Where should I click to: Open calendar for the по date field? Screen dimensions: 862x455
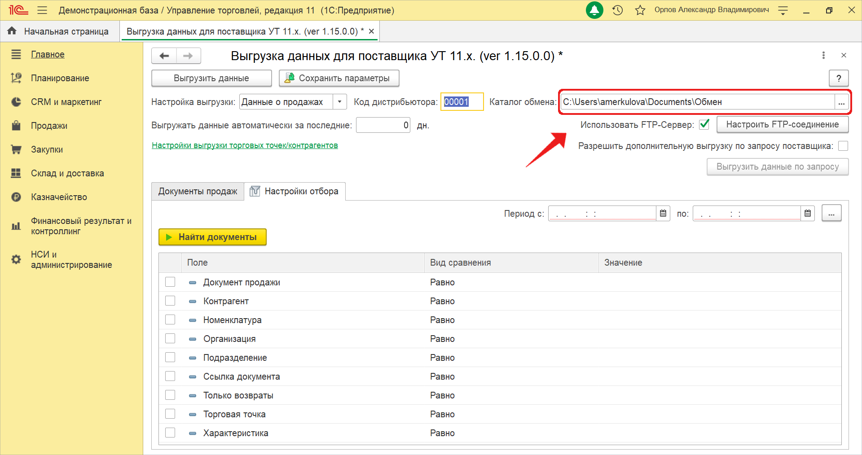[808, 213]
